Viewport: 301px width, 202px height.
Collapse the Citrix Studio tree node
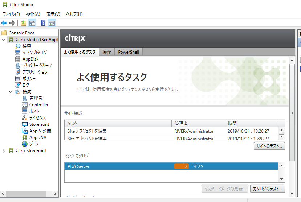[4, 40]
